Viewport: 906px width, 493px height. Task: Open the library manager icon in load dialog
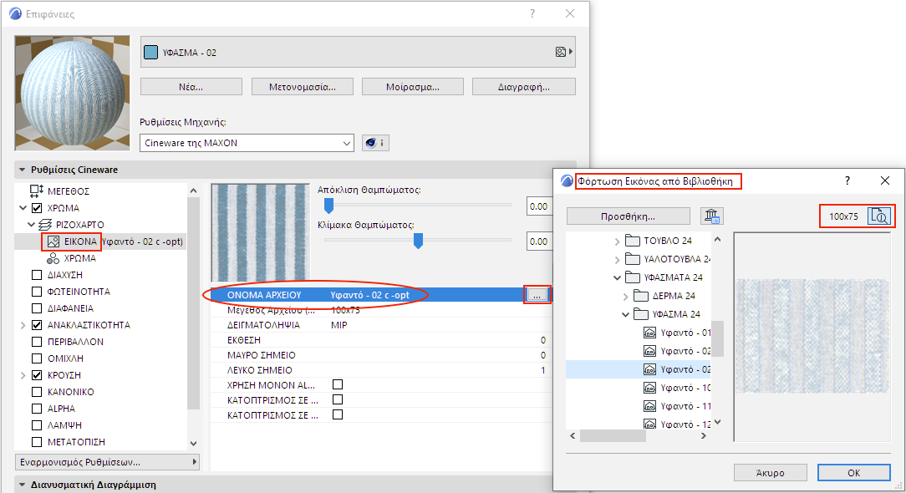(x=712, y=216)
